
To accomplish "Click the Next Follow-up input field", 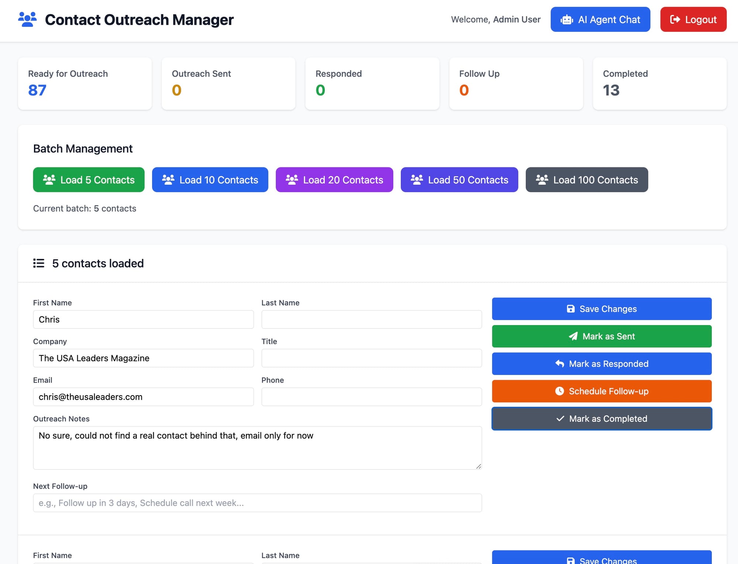I will [257, 503].
